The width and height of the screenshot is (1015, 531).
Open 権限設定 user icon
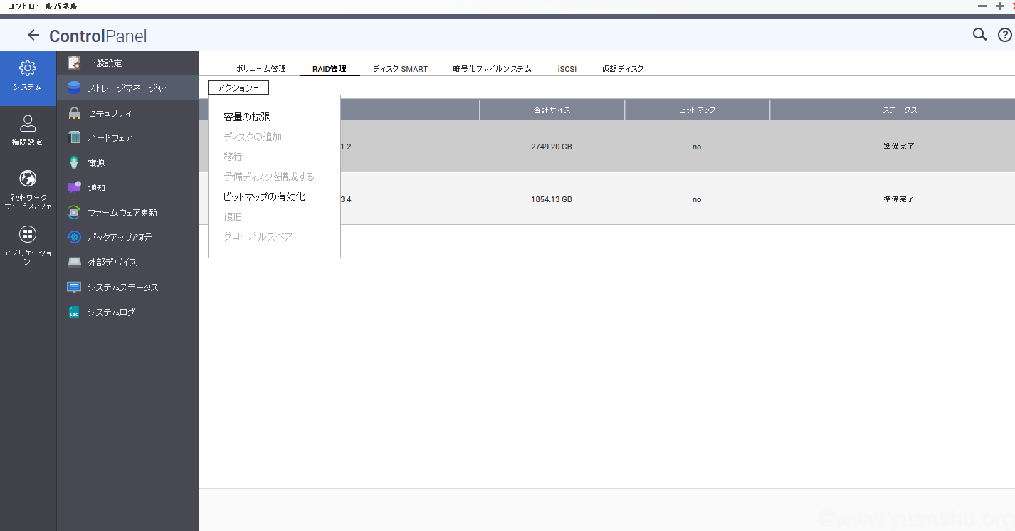coord(28,123)
